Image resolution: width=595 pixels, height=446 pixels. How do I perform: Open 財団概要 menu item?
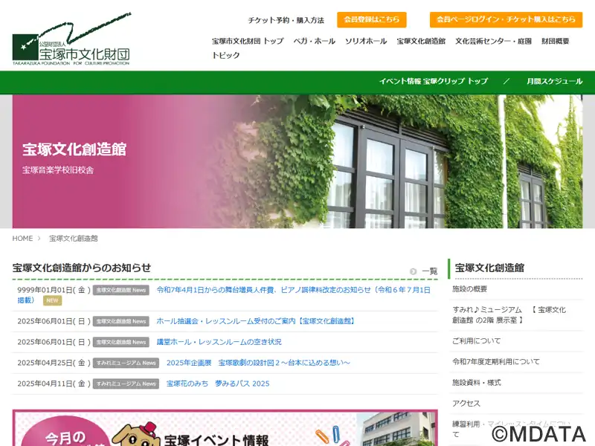tap(555, 41)
